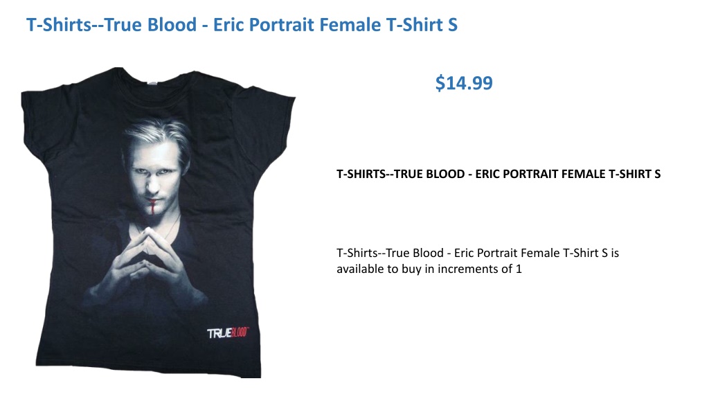Screen dimensions: 709x399
Task: Click the TRUEBLOOD logo on the shirt
Action: pyautogui.click(x=228, y=333)
